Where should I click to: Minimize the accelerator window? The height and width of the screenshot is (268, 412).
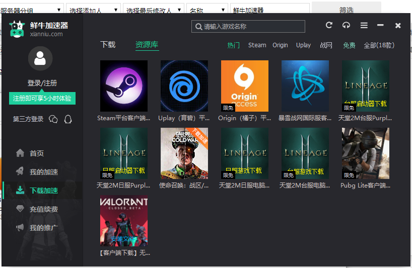[x=380, y=25]
